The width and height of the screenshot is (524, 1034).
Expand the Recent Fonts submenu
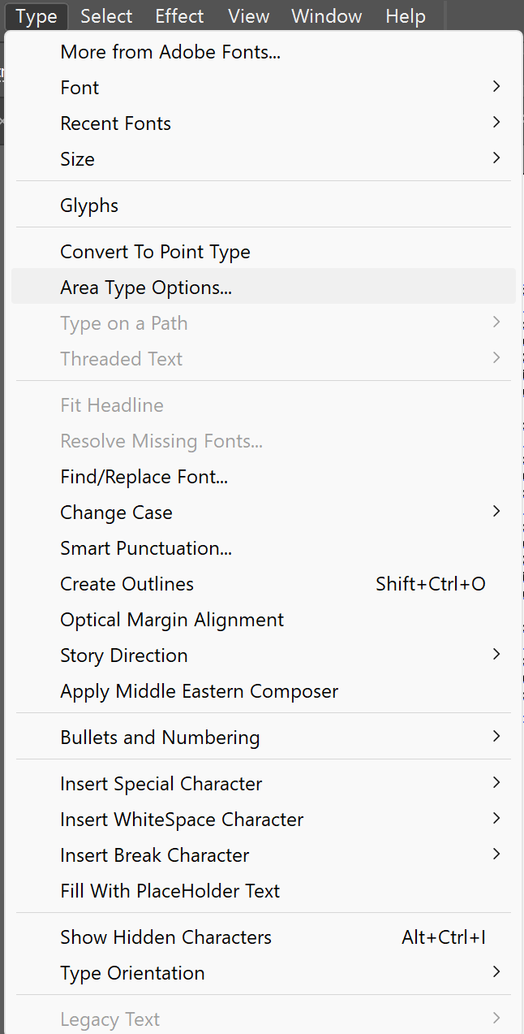115,123
